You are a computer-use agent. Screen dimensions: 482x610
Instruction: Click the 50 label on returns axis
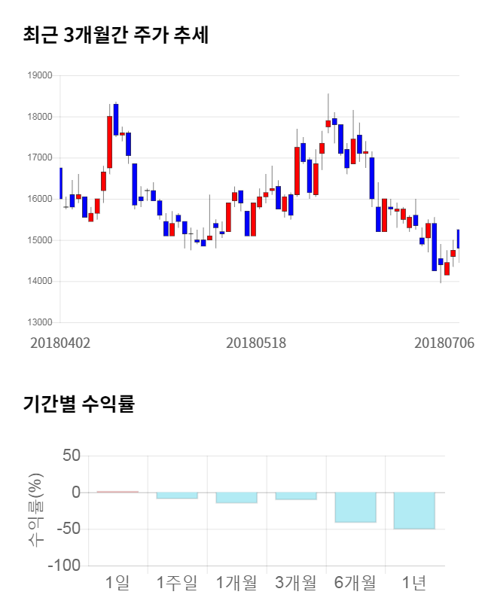click(x=71, y=456)
